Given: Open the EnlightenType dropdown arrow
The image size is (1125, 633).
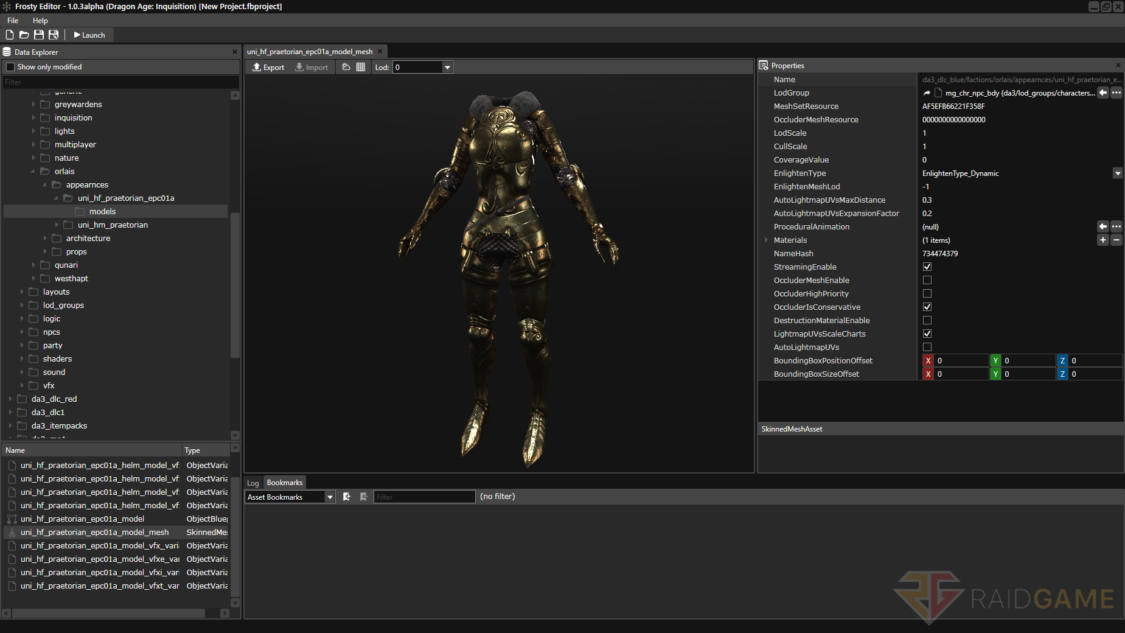Looking at the screenshot, I should tap(1118, 173).
